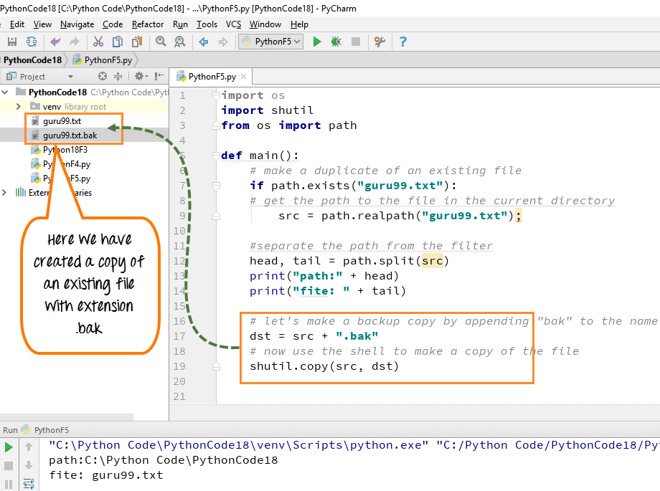The width and height of the screenshot is (660, 491).
Task: Open Help via the question mark icon
Action: [x=402, y=42]
